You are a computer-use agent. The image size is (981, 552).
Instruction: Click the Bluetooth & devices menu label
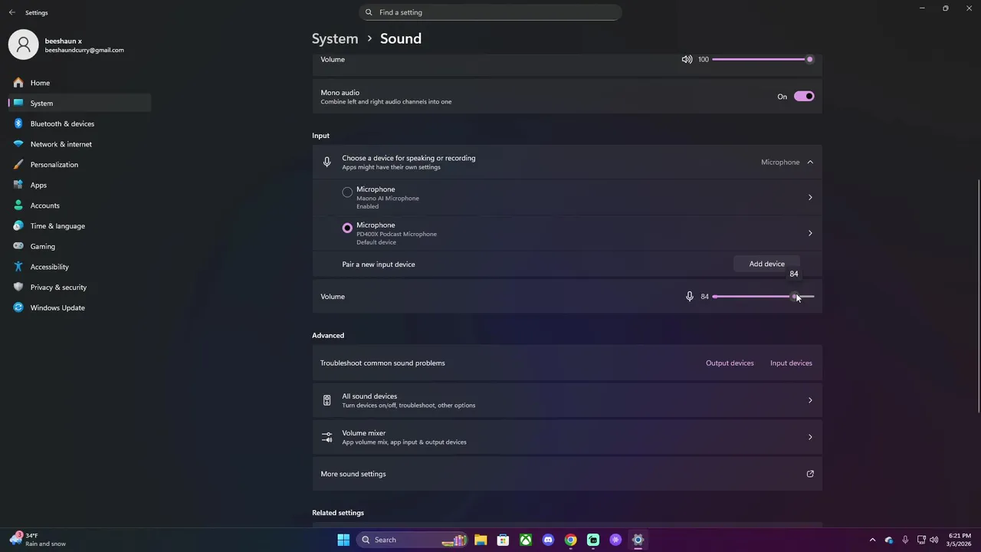(62, 123)
